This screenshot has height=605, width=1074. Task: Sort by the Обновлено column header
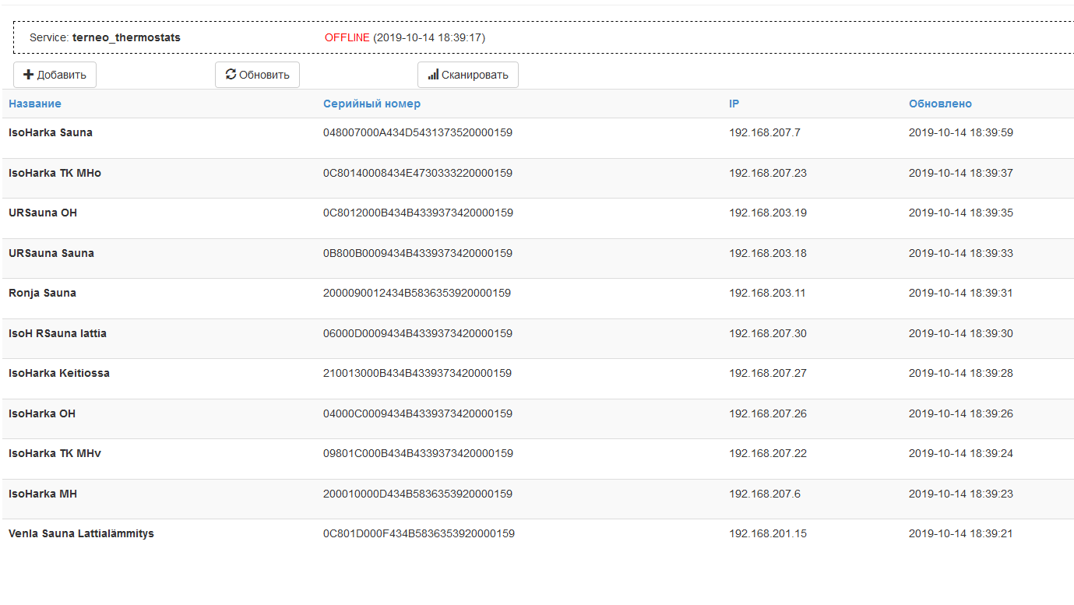click(940, 104)
